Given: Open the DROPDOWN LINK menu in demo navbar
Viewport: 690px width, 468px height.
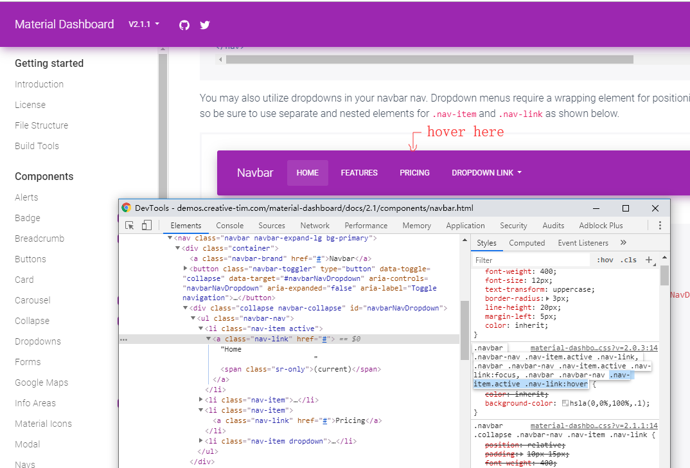Looking at the screenshot, I should coord(486,172).
